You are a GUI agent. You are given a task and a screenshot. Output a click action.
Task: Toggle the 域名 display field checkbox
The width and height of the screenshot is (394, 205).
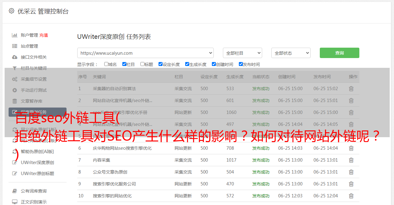point(106,64)
